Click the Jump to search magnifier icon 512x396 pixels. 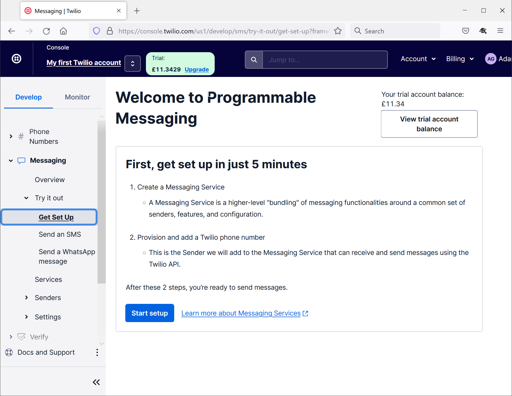coord(254,60)
